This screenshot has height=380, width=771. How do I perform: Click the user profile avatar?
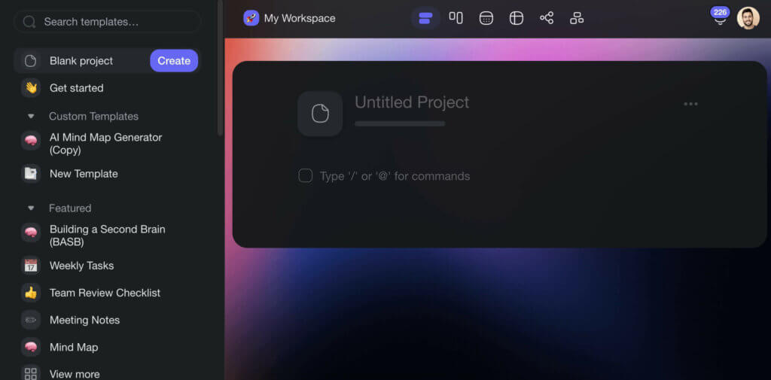(748, 18)
